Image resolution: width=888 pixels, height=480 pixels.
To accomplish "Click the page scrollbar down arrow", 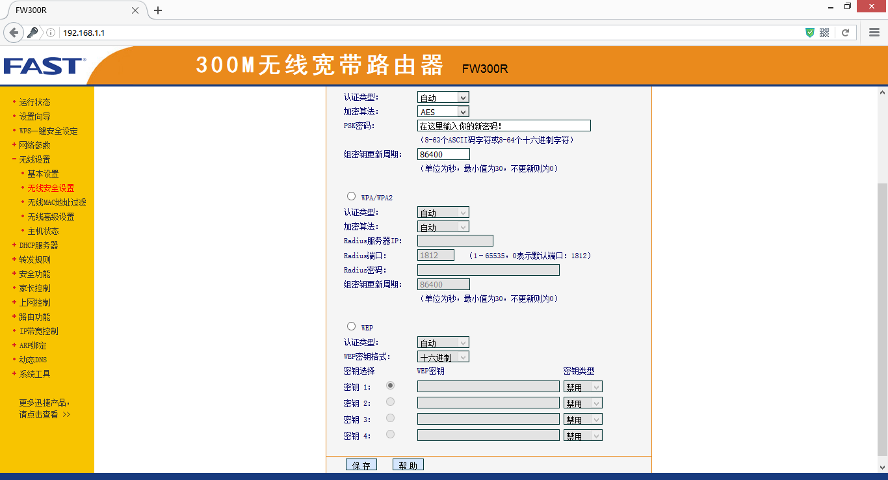I will tap(883, 467).
